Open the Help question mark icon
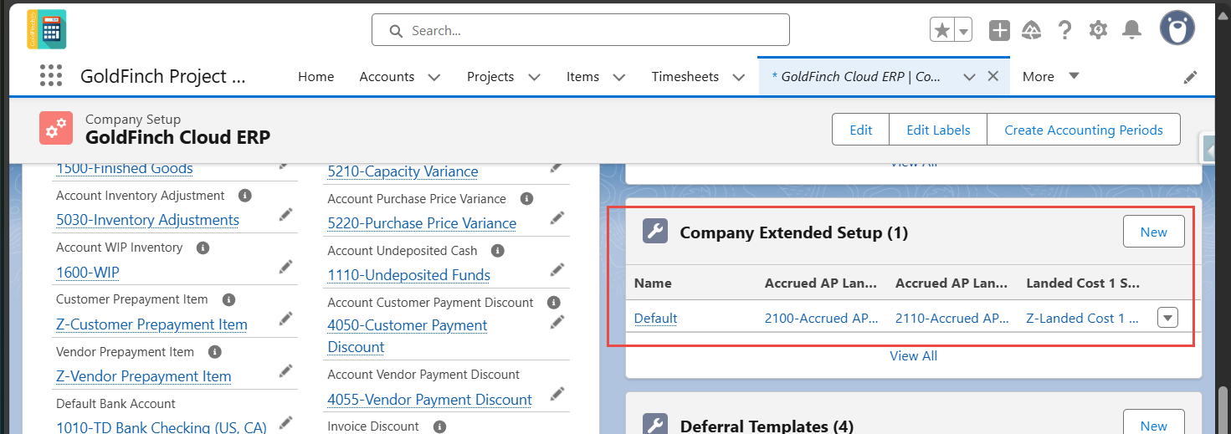This screenshot has width=1231, height=434. click(1064, 30)
